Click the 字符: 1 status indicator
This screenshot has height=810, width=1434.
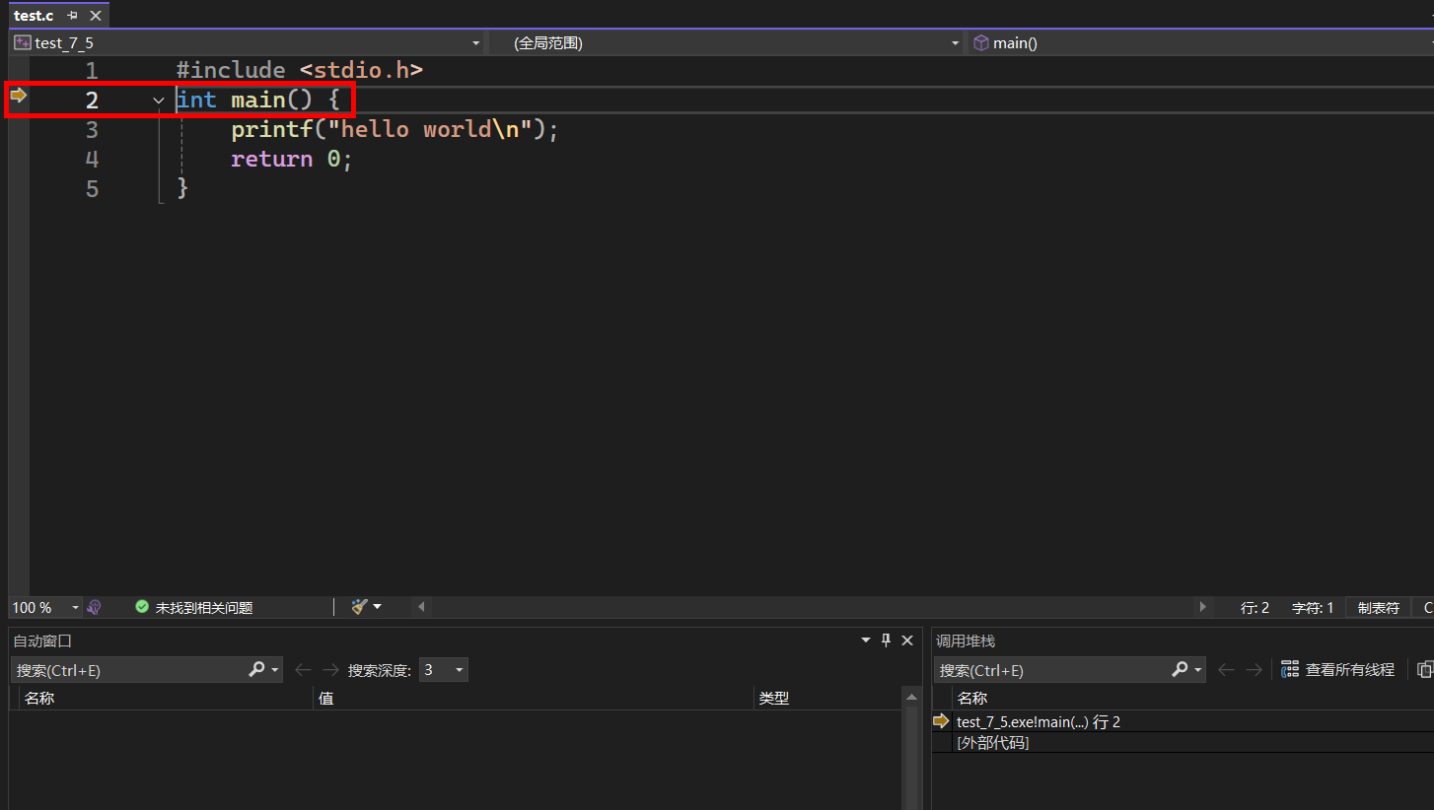(1313, 608)
